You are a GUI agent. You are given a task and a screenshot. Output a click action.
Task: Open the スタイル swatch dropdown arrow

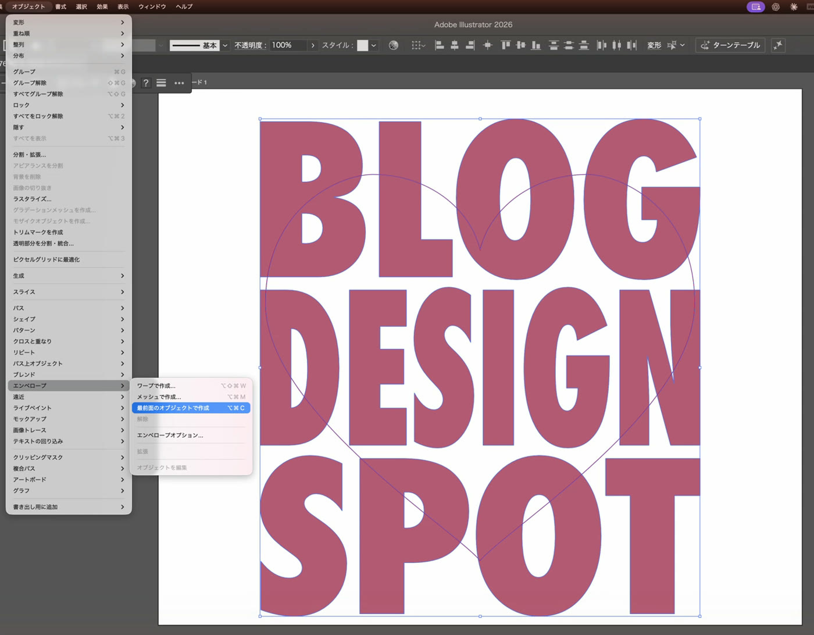[x=374, y=45]
